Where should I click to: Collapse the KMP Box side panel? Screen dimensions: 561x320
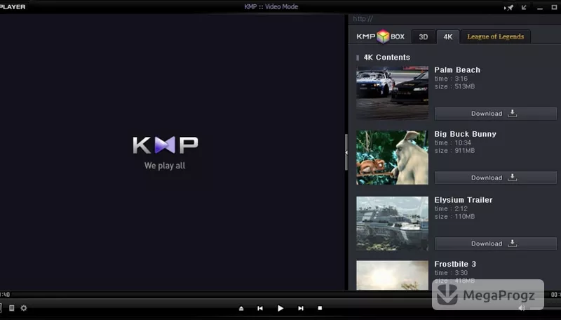346,152
